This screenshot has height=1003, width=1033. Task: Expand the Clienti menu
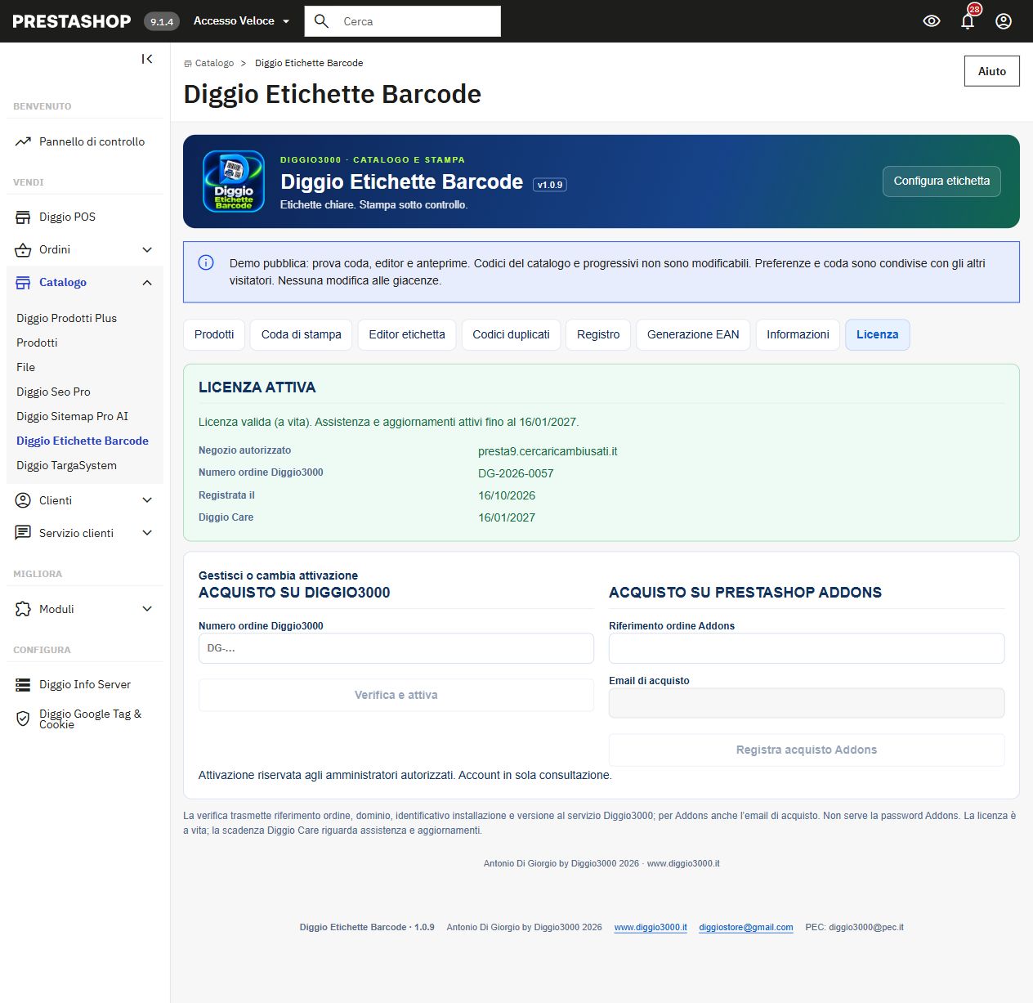[147, 500]
